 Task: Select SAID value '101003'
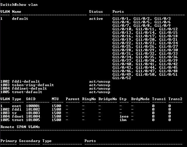click(x=33, y=113)
